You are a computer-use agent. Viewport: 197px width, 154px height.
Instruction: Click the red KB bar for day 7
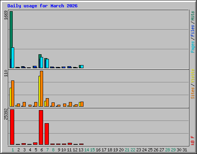click(47, 134)
